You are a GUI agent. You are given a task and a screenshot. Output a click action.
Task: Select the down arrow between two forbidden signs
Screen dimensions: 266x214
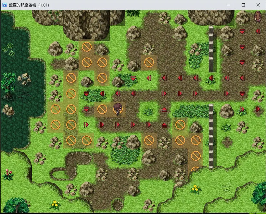[x=86, y=109]
